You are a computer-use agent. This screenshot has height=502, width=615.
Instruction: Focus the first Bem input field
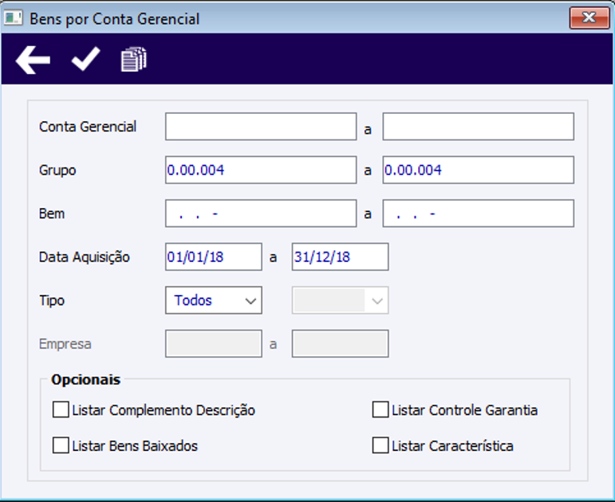click(261, 214)
